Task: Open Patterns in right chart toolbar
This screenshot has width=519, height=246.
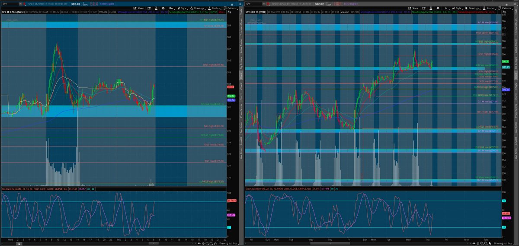Action: click(505, 8)
